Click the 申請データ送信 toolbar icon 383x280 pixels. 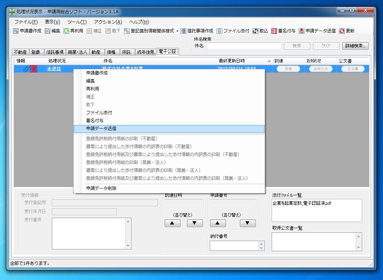point(302,31)
